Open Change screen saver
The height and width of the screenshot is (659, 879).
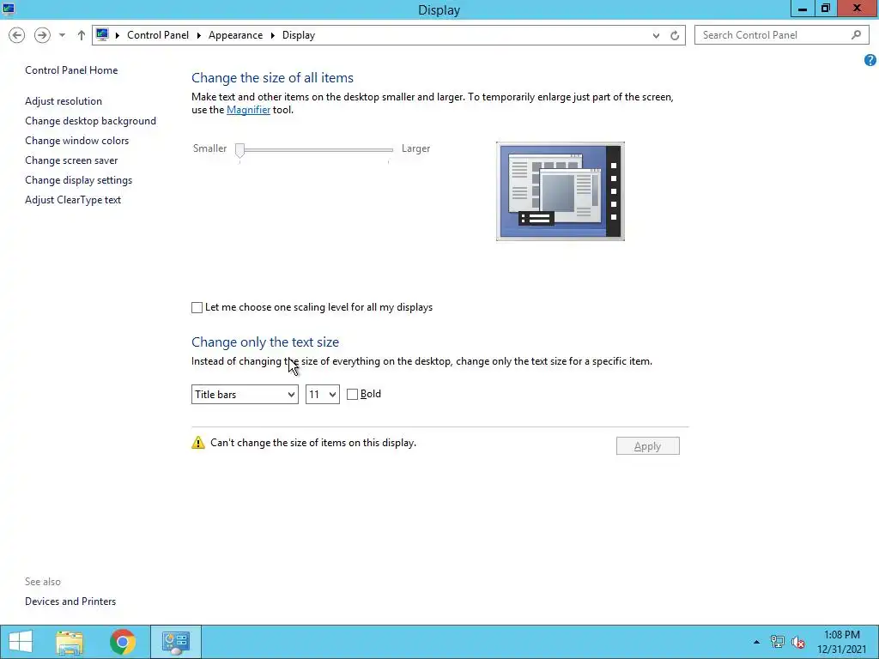[x=71, y=160]
